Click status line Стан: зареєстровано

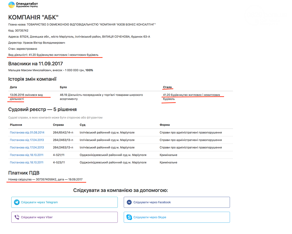click(x=23, y=49)
